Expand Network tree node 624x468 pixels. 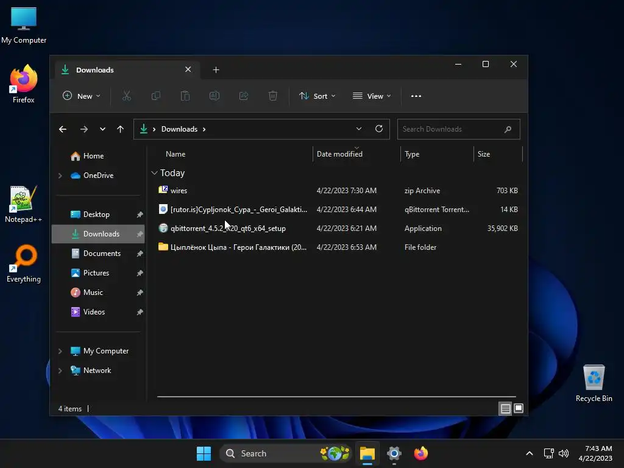pyautogui.click(x=60, y=370)
